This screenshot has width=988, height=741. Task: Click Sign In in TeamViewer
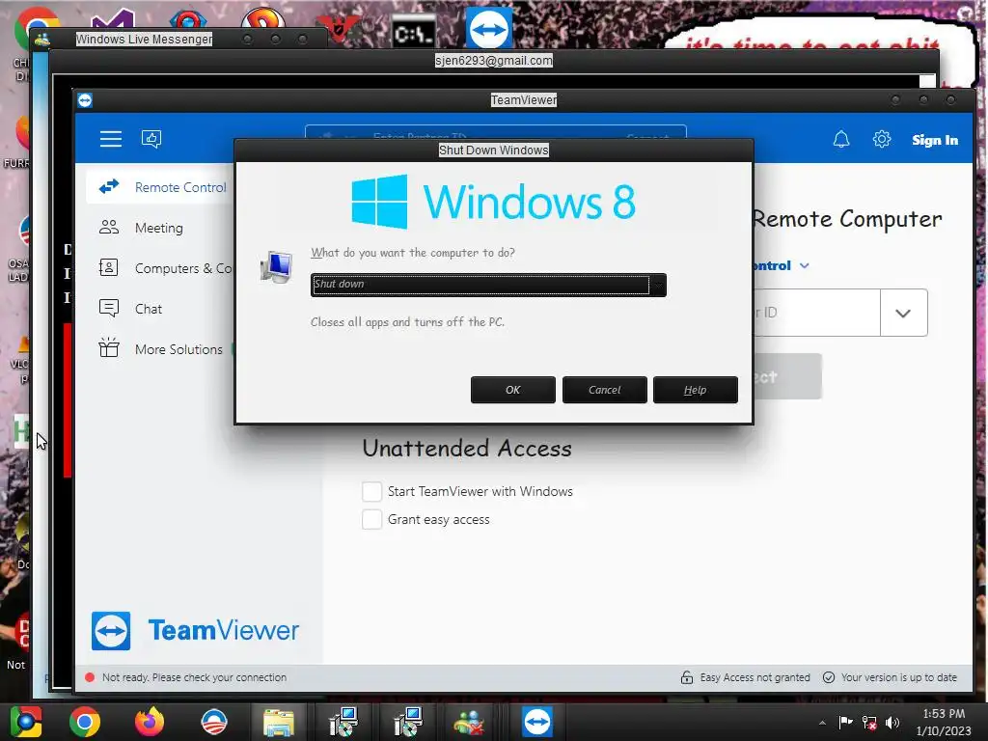pyautogui.click(x=934, y=140)
